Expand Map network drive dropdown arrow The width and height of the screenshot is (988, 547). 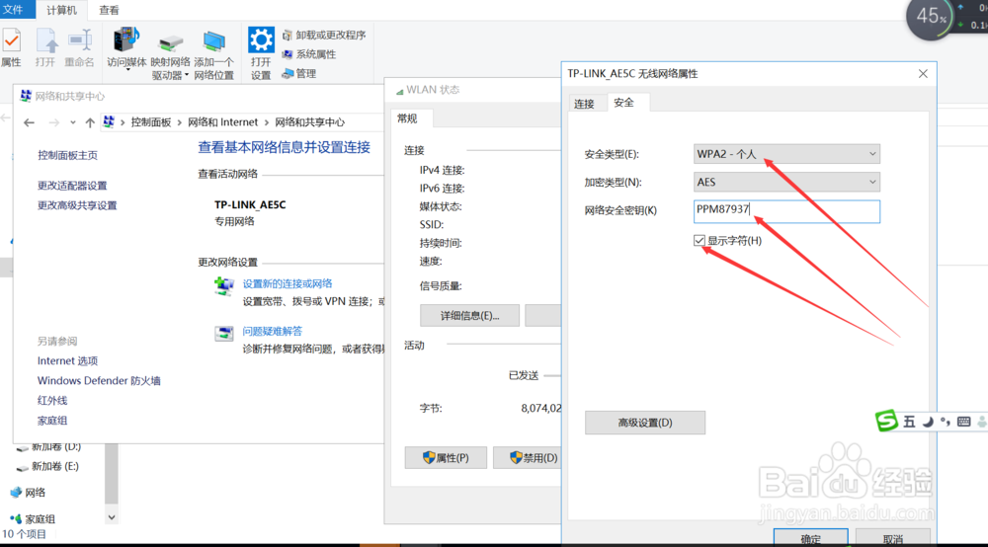[x=187, y=76]
